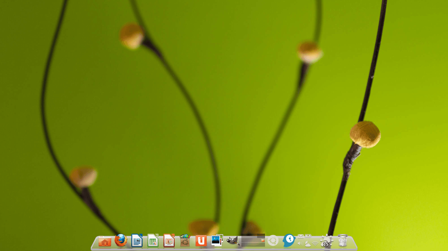Open the weather applet showing 15°
Viewport: 448px width, 251px height.
click(x=327, y=241)
